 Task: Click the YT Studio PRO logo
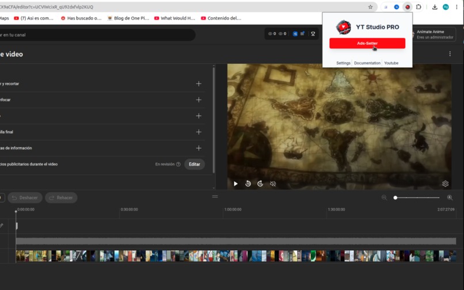343,27
